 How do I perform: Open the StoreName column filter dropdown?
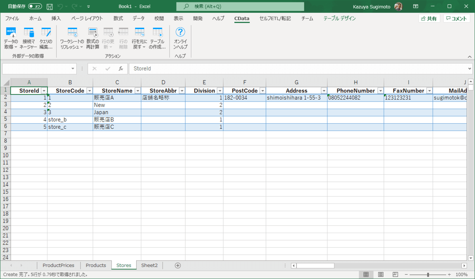[x=138, y=91]
